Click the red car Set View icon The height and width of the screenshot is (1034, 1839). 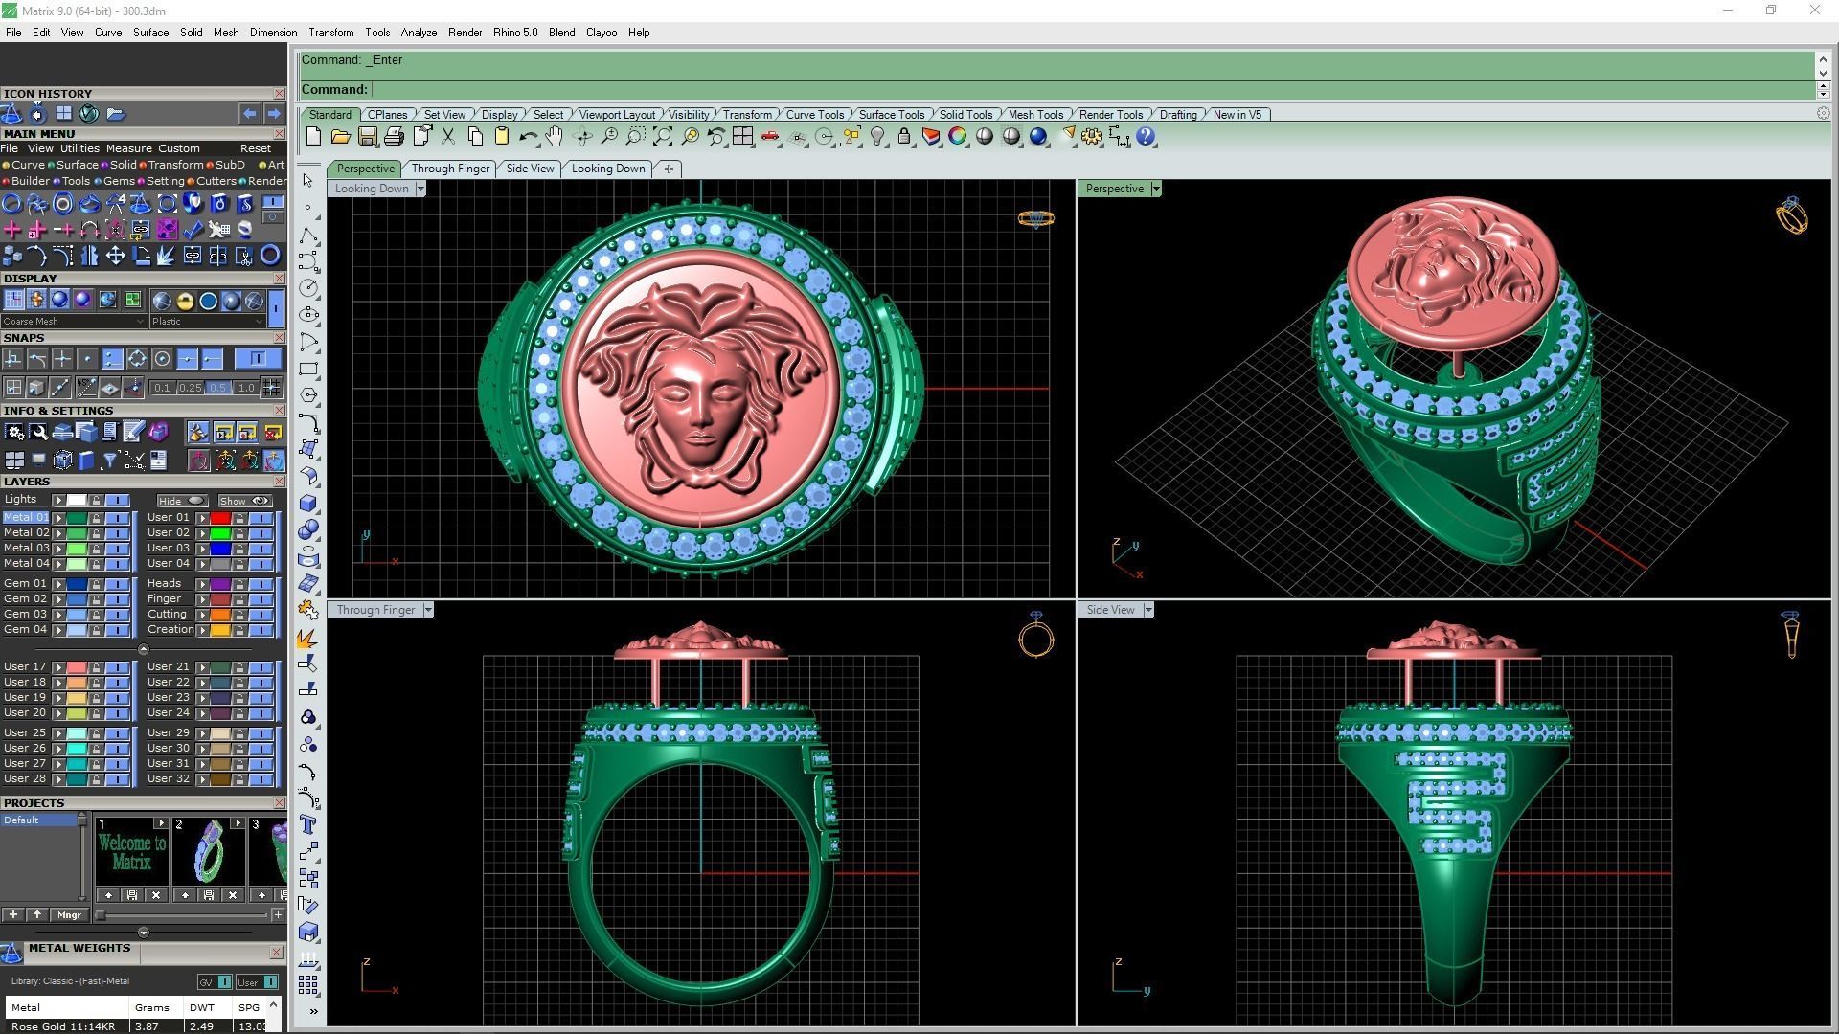769,137
